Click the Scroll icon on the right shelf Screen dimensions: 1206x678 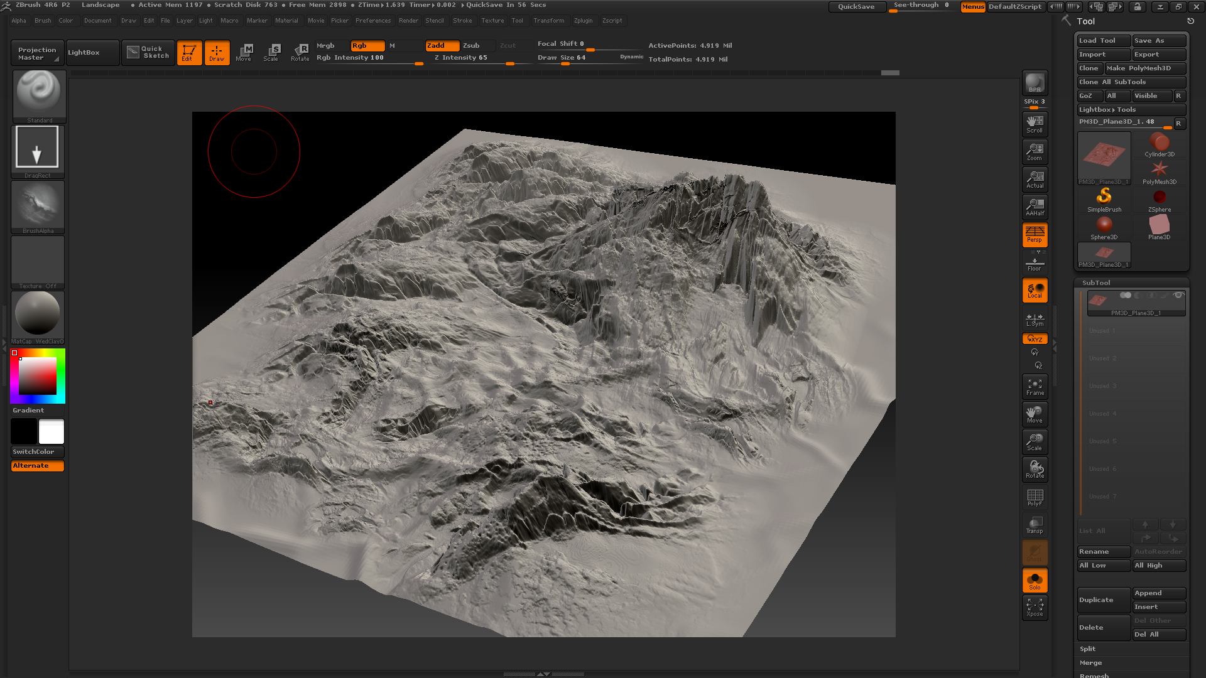pos(1035,124)
